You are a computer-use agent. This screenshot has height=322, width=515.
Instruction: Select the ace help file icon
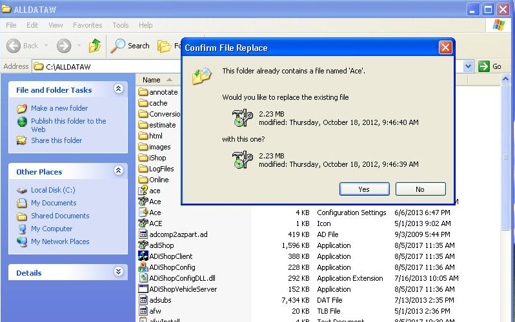click(x=143, y=191)
